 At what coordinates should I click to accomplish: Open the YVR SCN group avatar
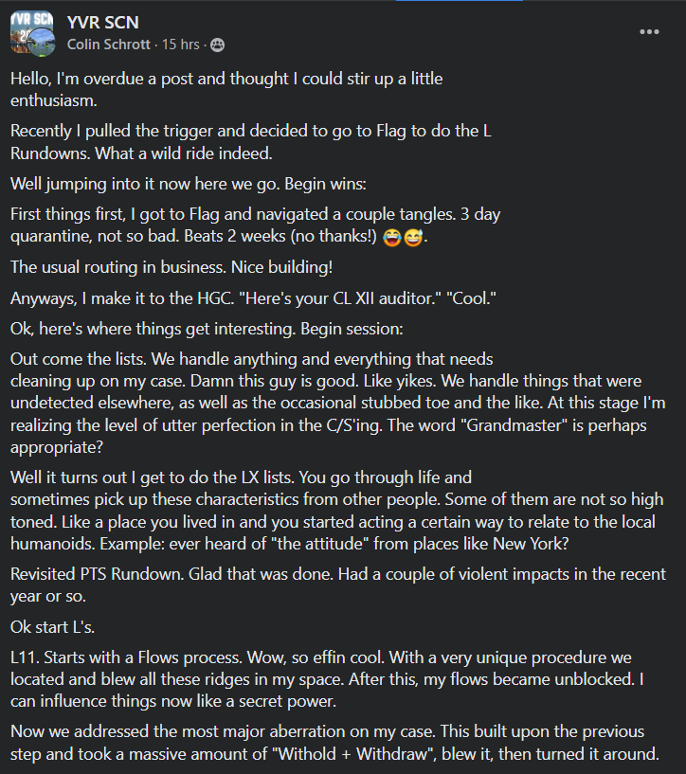pos(32,32)
